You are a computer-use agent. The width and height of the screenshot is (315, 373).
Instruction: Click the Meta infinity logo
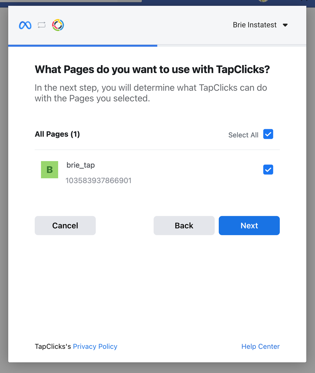25,25
